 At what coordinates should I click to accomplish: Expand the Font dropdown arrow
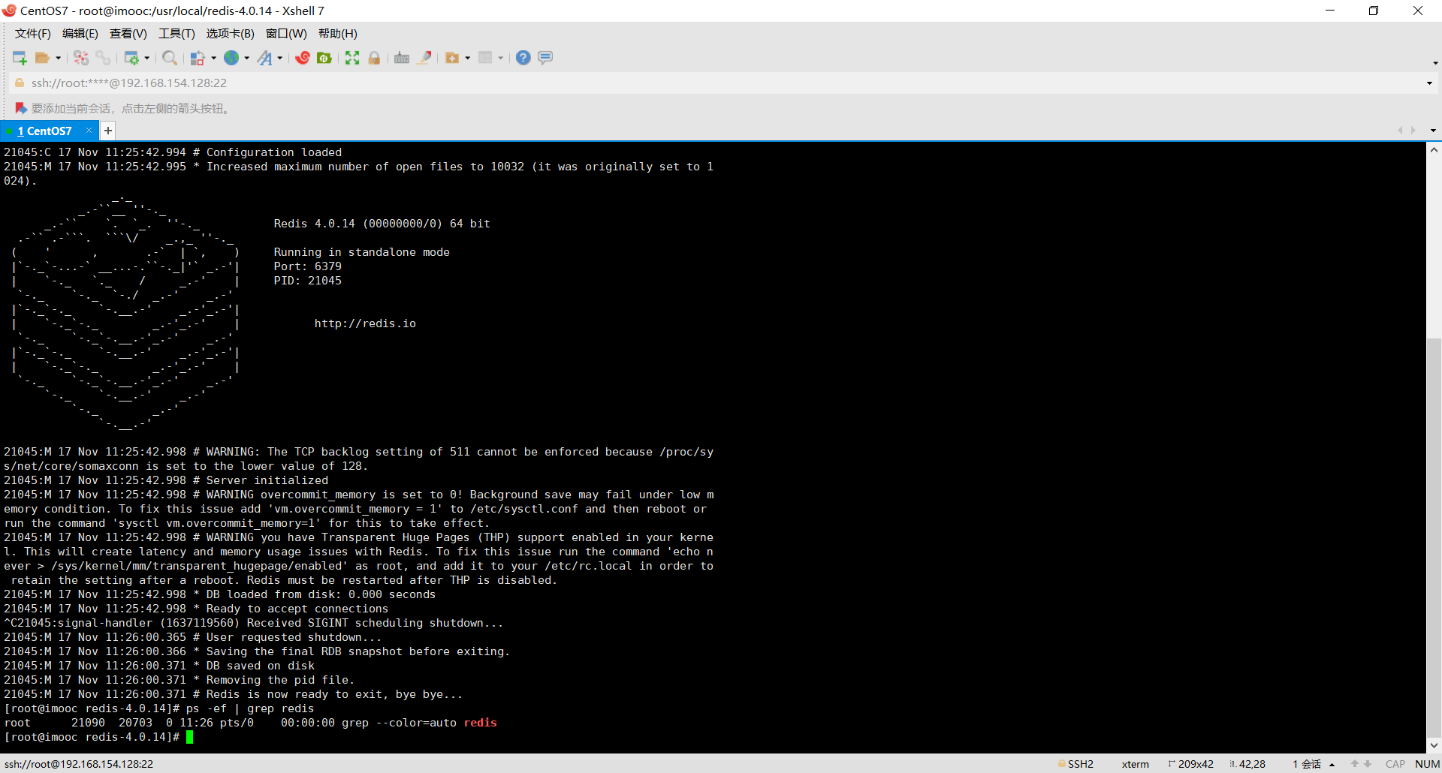[x=279, y=58]
